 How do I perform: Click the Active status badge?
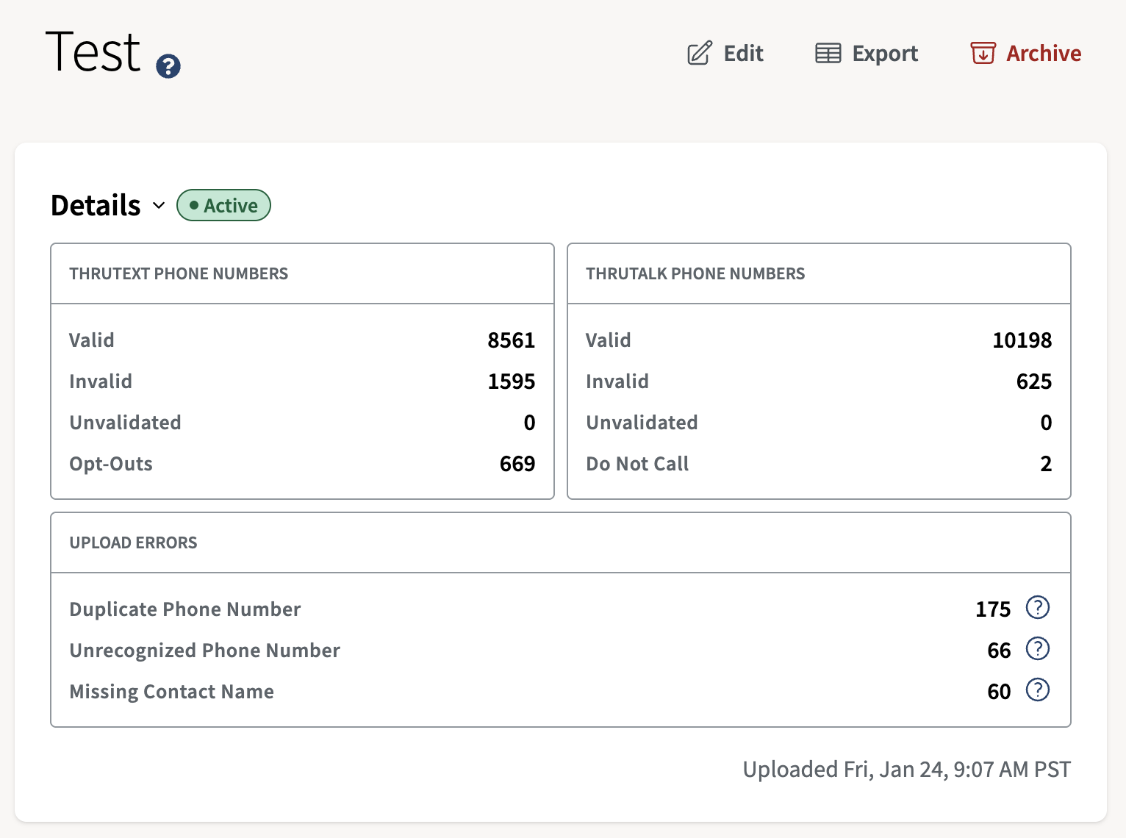(223, 206)
